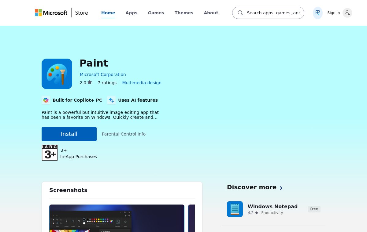Viewport: 367px width, 232px height.
Task: View the 7 ratings text
Action: coord(107,83)
